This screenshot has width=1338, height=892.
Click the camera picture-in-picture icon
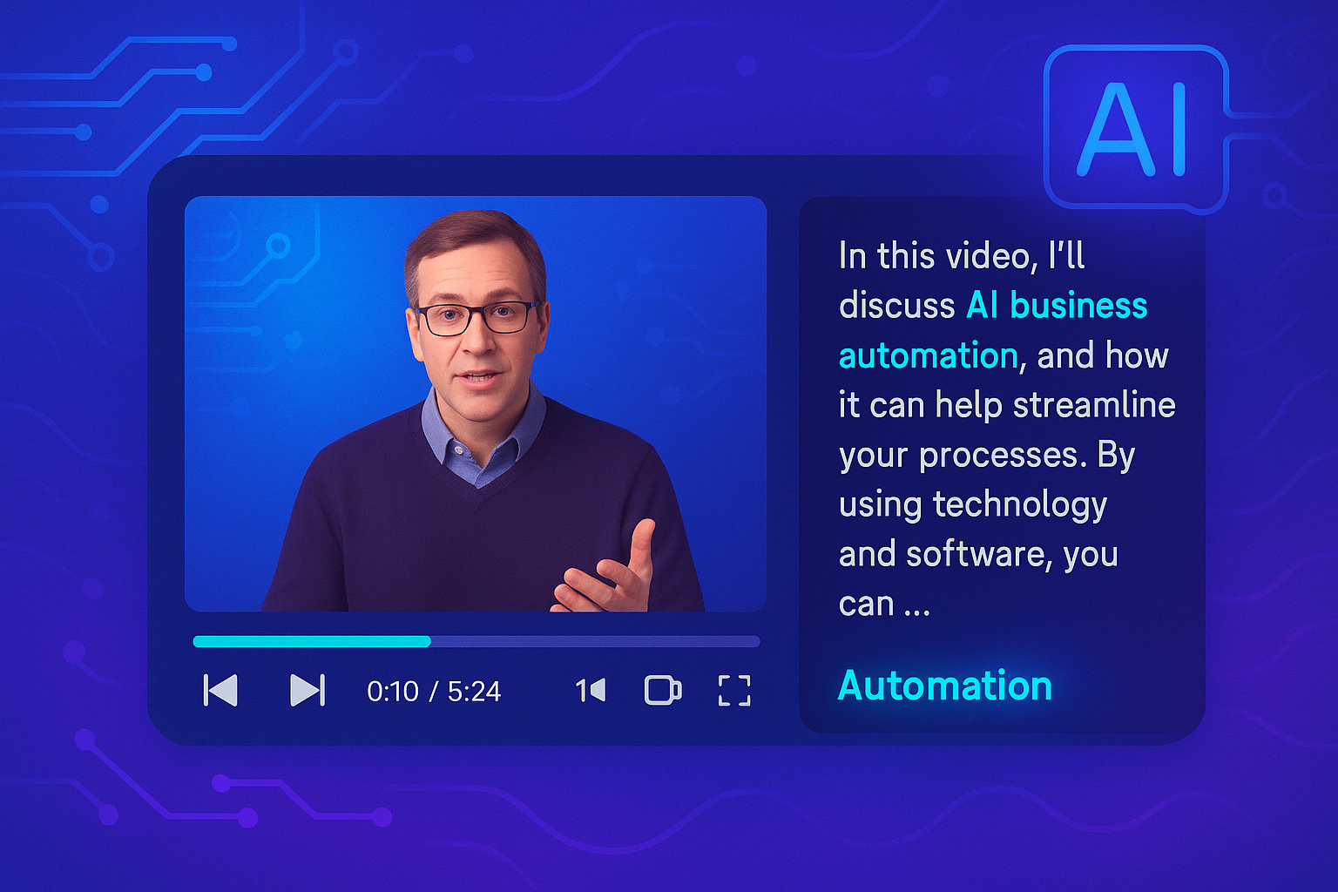click(x=663, y=691)
